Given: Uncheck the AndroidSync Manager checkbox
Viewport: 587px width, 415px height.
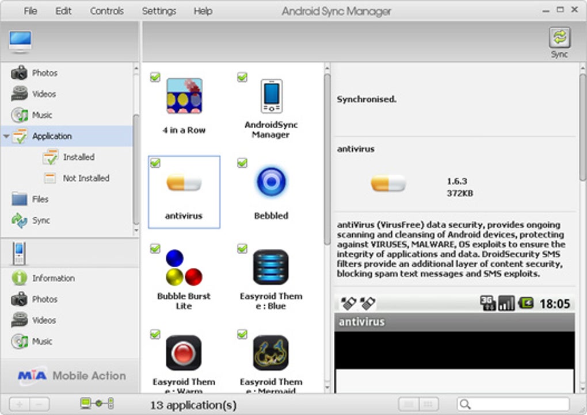Looking at the screenshot, I should (242, 77).
